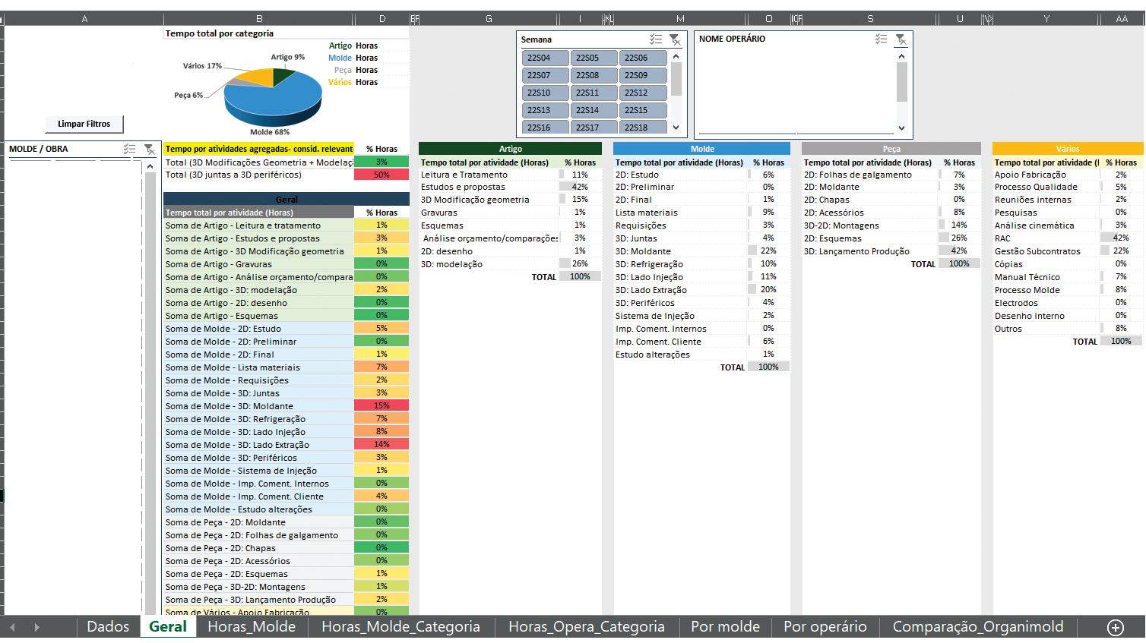
Task: Choose week 22S12 slicer button
Action: (642, 93)
